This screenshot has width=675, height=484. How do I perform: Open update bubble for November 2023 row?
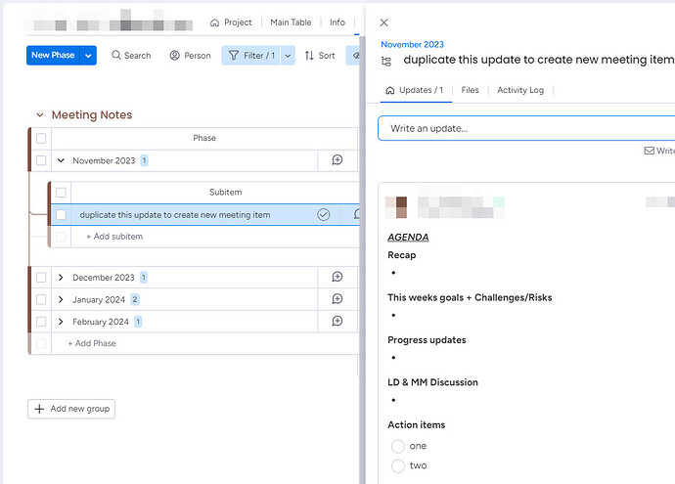pos(337,160)
